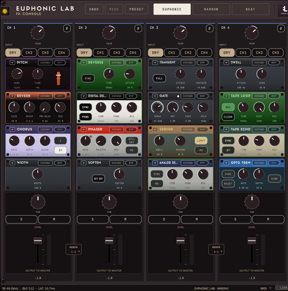Open the PRESET button
The height and width of the screenshot is (291, 288).
click(136, 9)
